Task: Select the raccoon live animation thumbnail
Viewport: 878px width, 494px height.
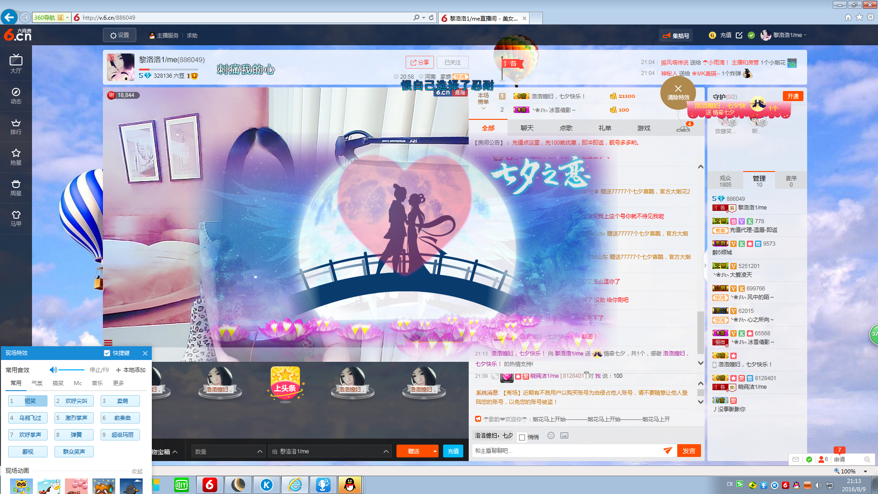Action: click(21, 486)
